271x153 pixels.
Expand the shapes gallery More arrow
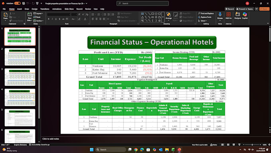pos(163,17)
